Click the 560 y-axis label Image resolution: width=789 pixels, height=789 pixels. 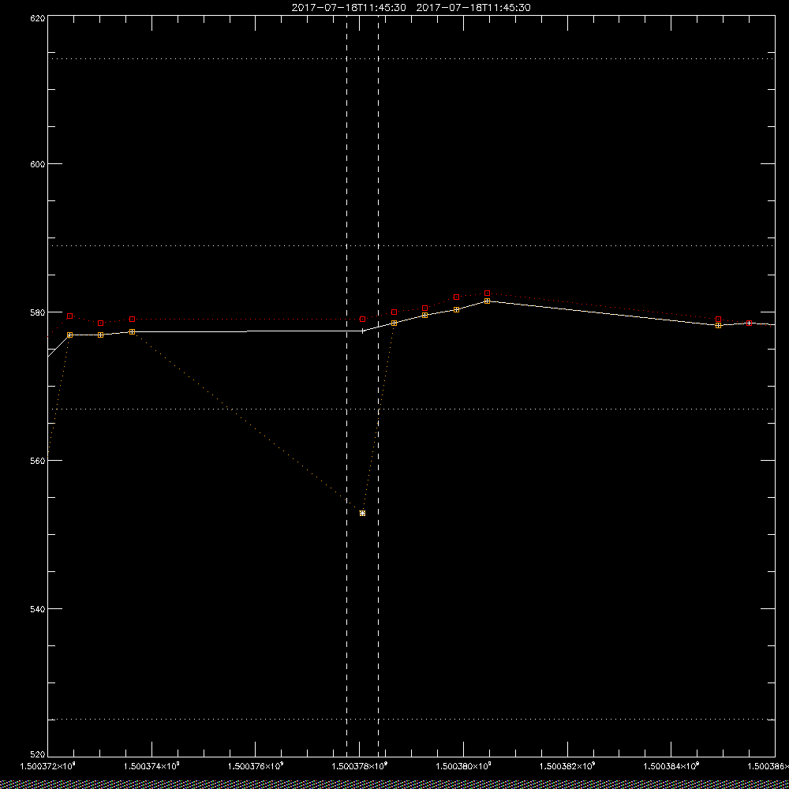(38, 461)
